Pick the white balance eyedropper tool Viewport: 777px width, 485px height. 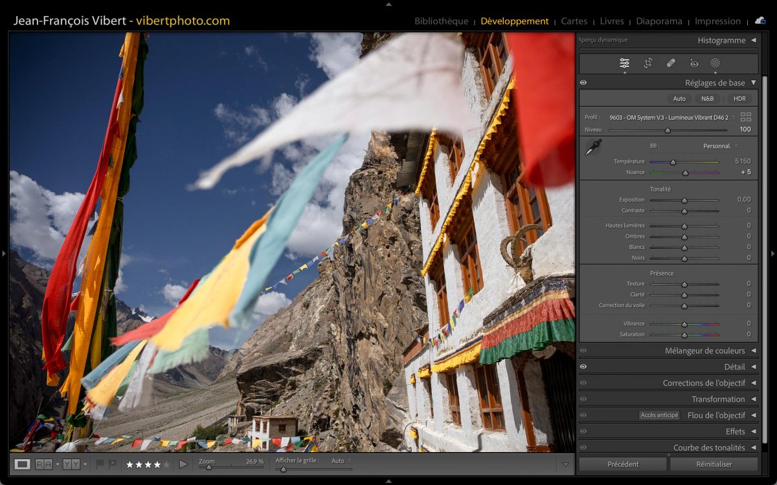[x=592, y=147]
